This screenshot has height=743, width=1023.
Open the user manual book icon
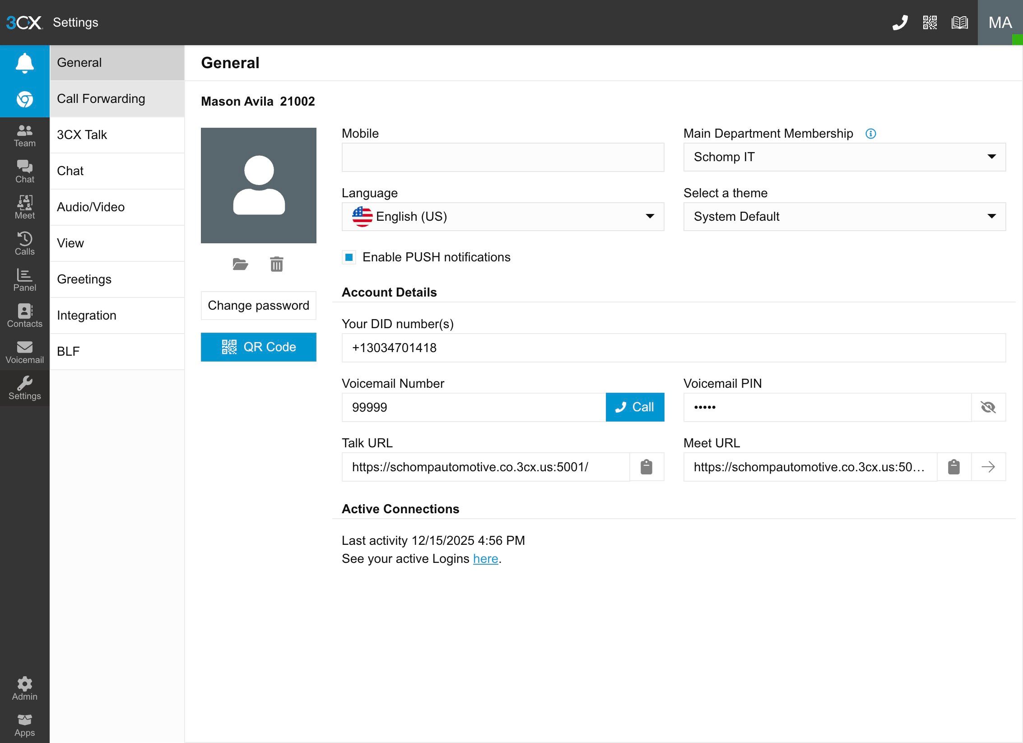959,23
